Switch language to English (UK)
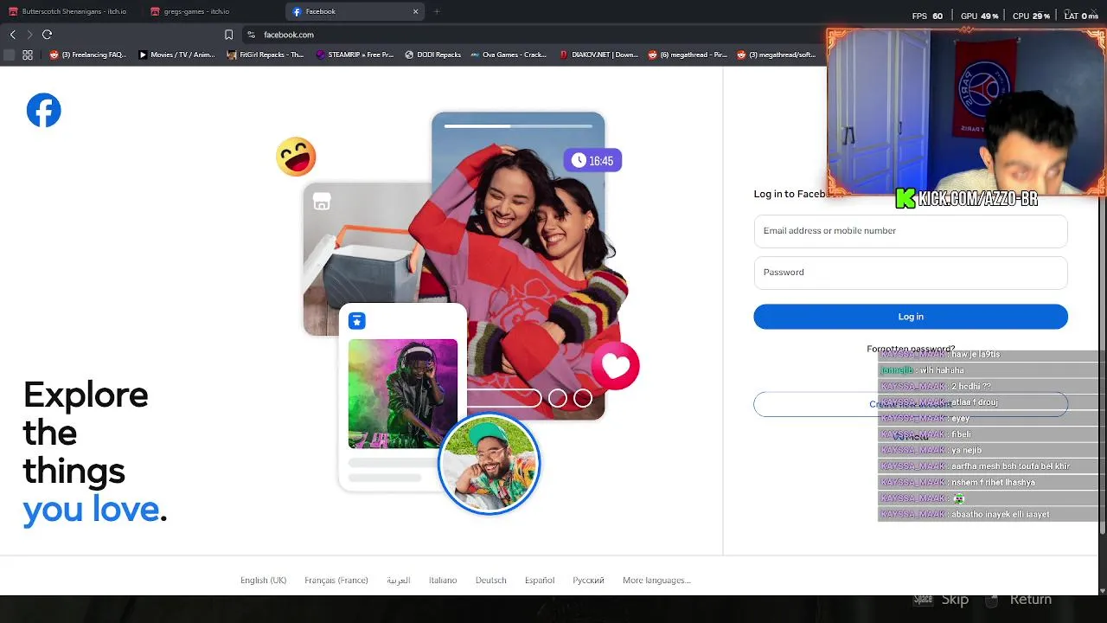 click(263, 580)
